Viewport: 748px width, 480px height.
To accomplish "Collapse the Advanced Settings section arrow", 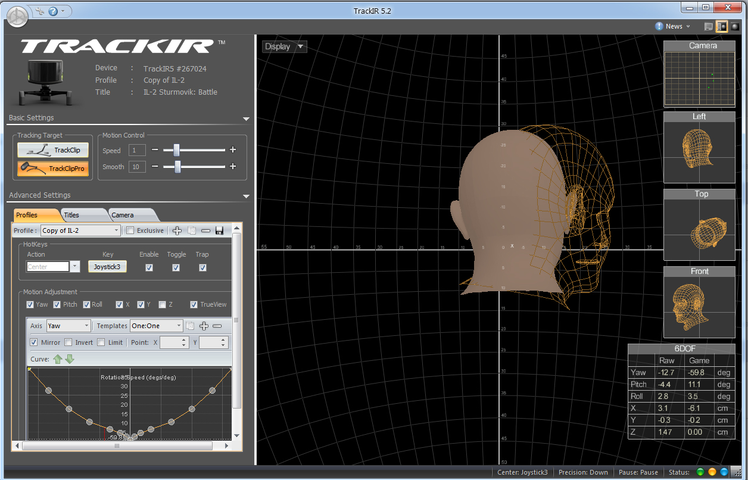I will pyautogui.click(x=247, y=196).
